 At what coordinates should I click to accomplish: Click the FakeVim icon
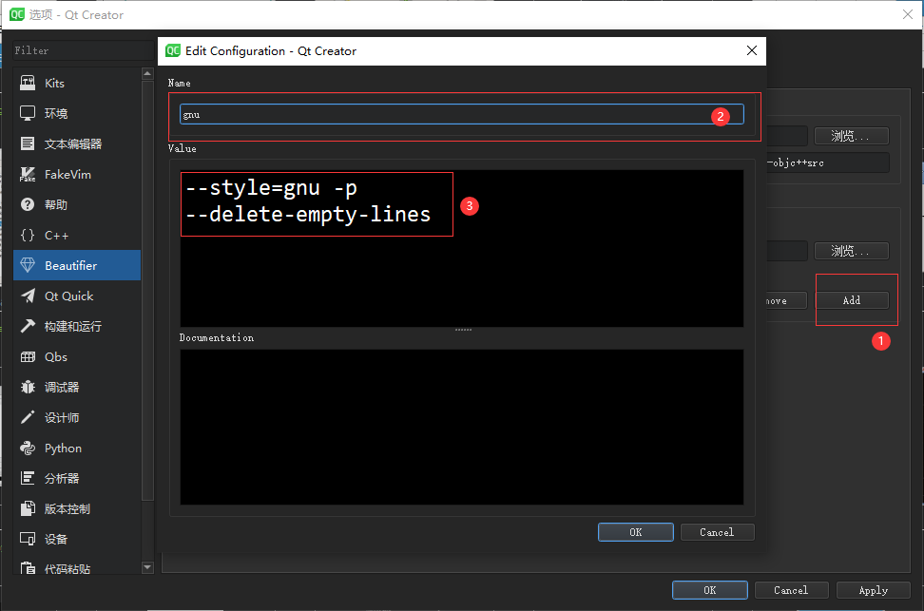tap(28, 175)
